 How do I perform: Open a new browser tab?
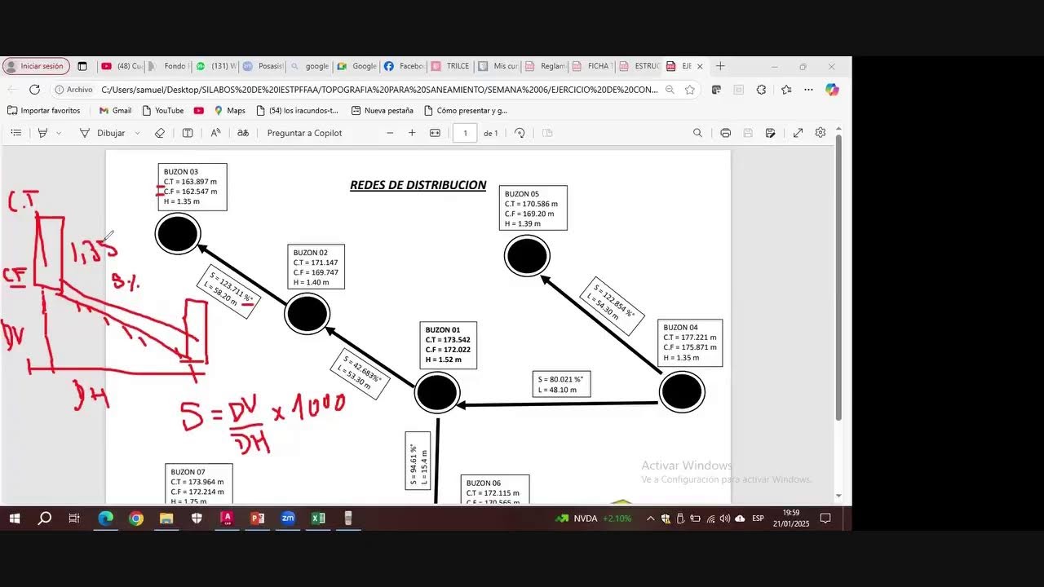(x=720, y=66)
